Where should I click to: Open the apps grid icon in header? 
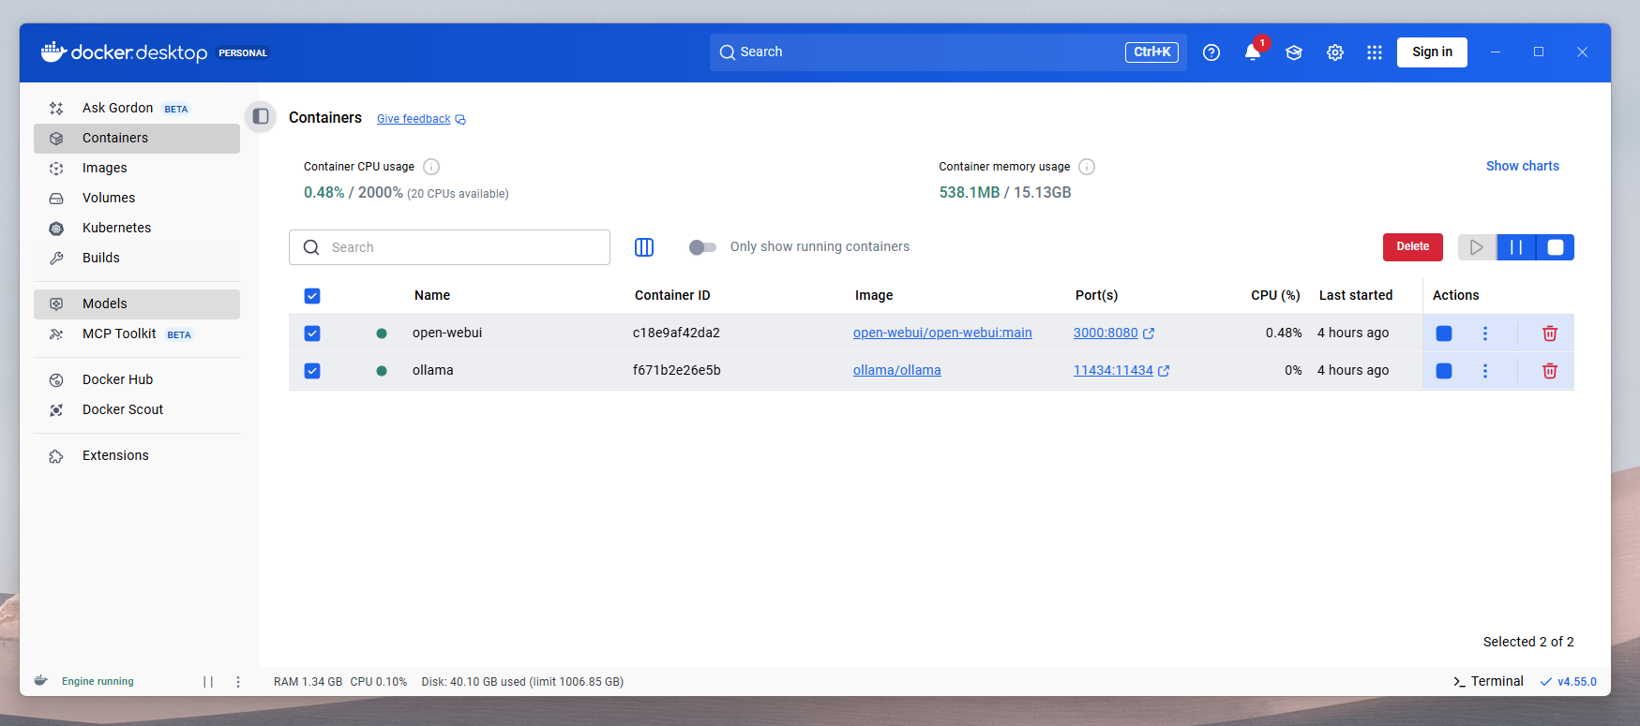coord(1374,52)
